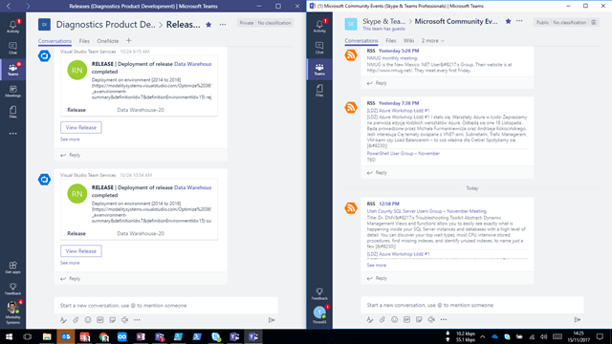Reply to Azure Workshop Łódź post

click(377, 172)
